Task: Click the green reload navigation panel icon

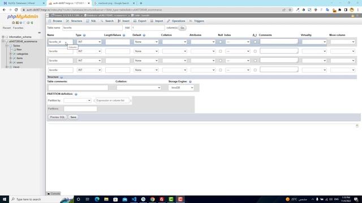Action: 32,23
